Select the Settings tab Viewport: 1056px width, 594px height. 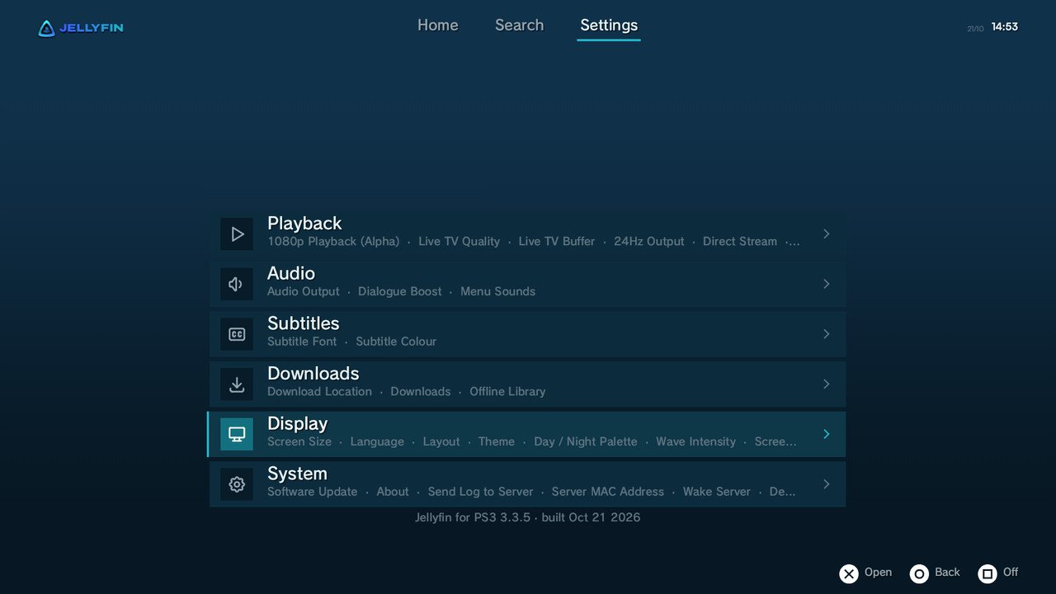609,25
